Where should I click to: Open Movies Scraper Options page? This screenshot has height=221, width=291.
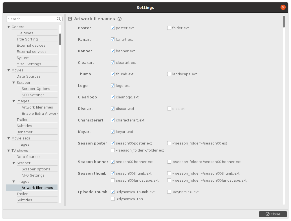36,89
